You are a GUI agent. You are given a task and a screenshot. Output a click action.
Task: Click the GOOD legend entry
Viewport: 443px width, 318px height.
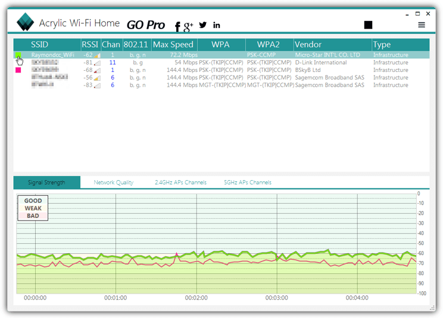(33, 201)
